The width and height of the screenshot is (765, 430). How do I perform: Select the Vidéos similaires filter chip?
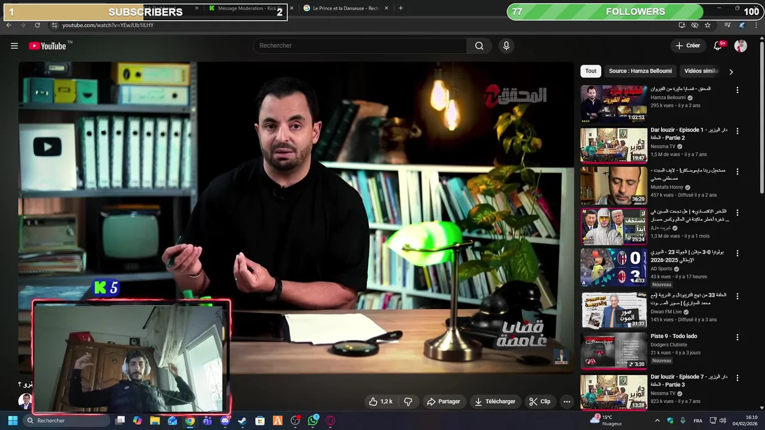(x=701, y=71)
